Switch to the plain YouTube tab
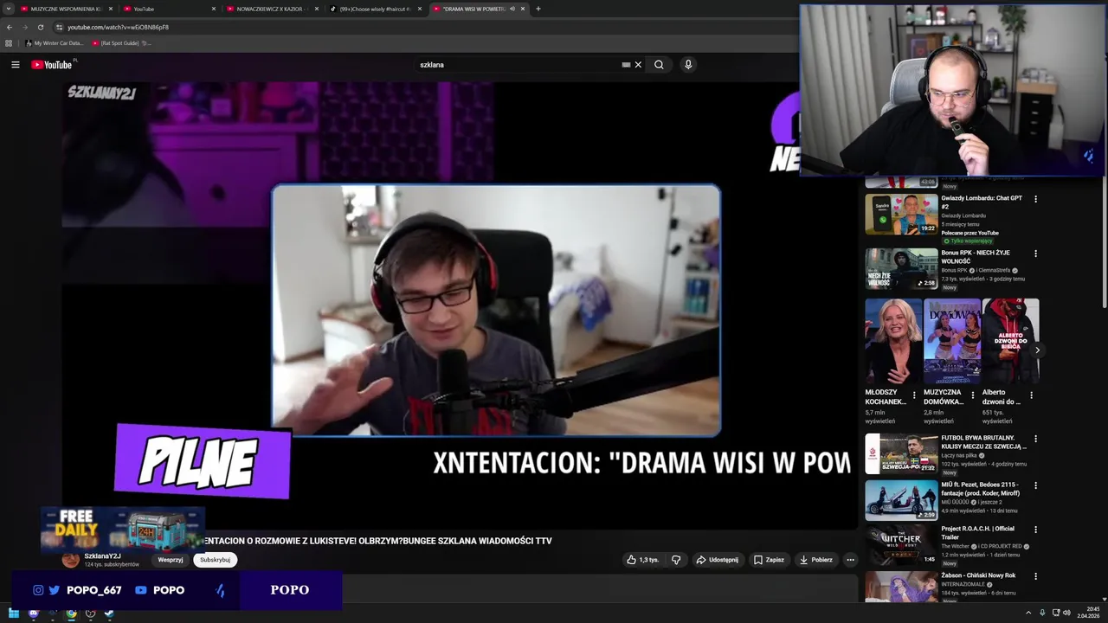The image size is (1108, 623). click(168, 9)
